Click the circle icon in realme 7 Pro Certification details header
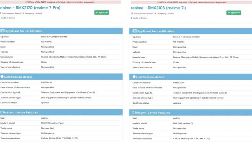The image size is (252, 142). [2, 77]
